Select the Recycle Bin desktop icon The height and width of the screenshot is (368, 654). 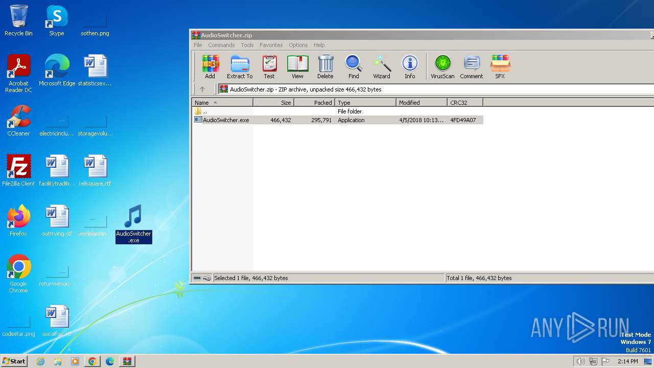(x=18, y=21)
